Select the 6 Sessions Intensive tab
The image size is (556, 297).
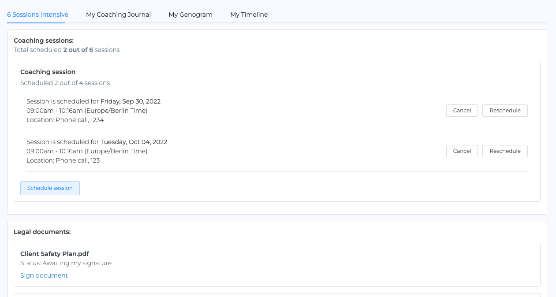coord(37,15)
